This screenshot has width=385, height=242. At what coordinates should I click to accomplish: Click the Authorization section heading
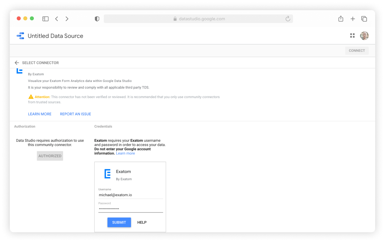[x=25, y=127]
